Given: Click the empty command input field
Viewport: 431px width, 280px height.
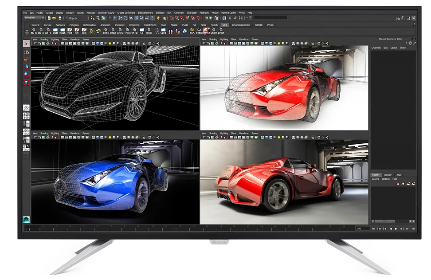Looking at the screenshot, I should point(270,18).
